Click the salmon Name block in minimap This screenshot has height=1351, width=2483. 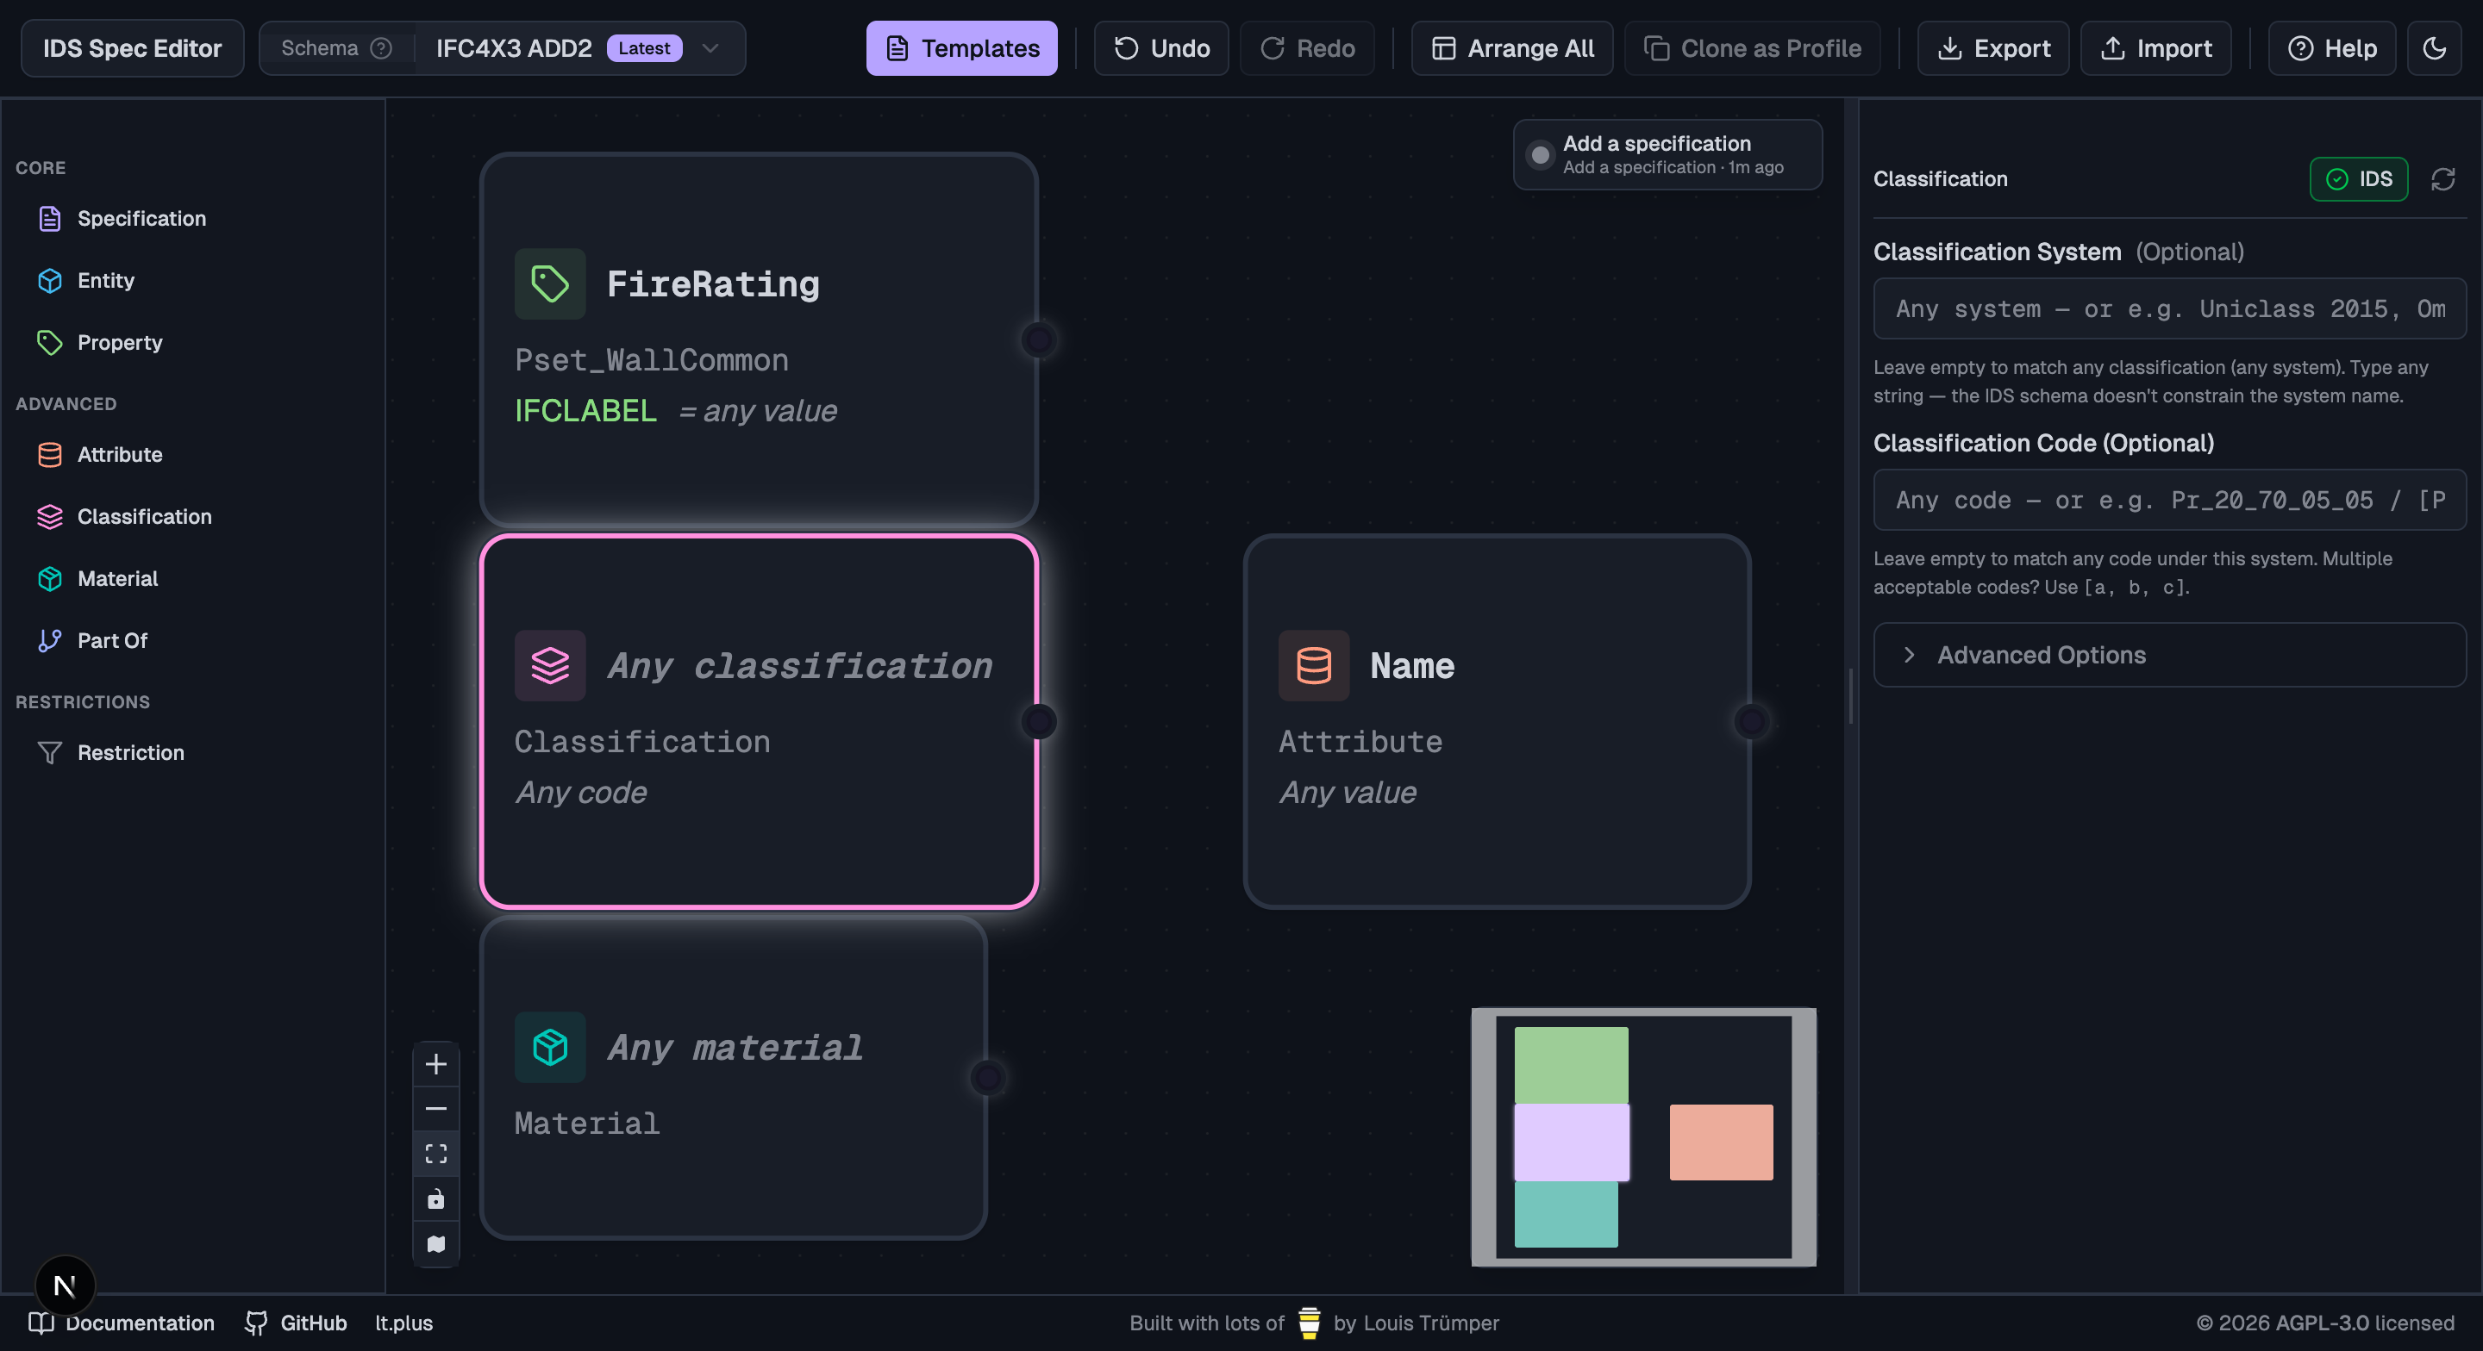(x=1721, y=1142)
